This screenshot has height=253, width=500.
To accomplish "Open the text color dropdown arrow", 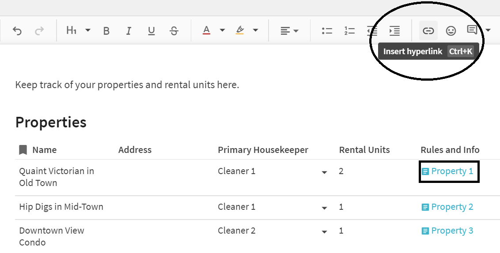I will (222, 30).
